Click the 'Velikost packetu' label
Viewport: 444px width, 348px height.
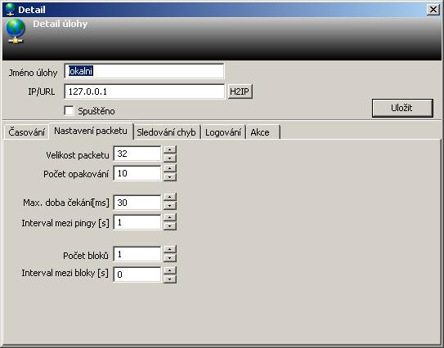(x=78, y=155)
